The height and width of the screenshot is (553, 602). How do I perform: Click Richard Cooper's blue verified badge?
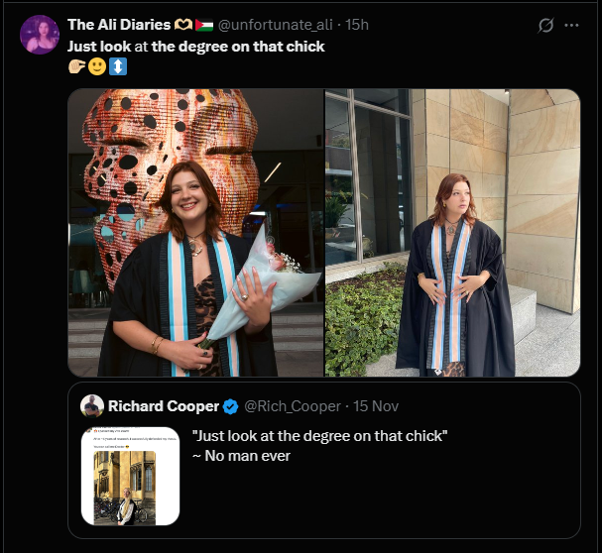pyautogui.click(x=229, y=406)
